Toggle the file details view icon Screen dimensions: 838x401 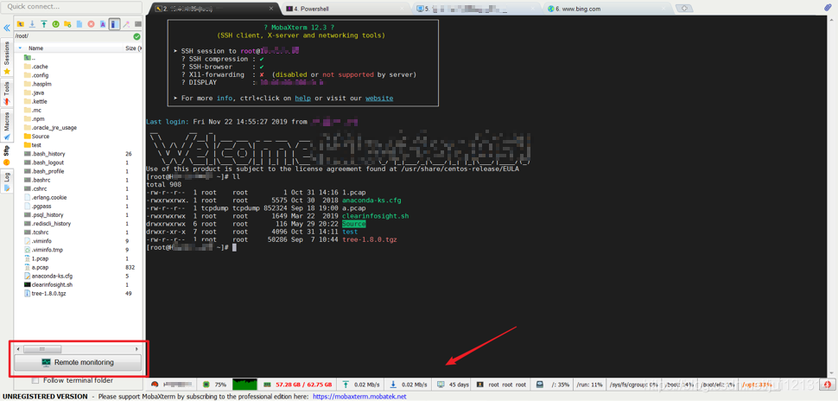click(x=114, y=24)
